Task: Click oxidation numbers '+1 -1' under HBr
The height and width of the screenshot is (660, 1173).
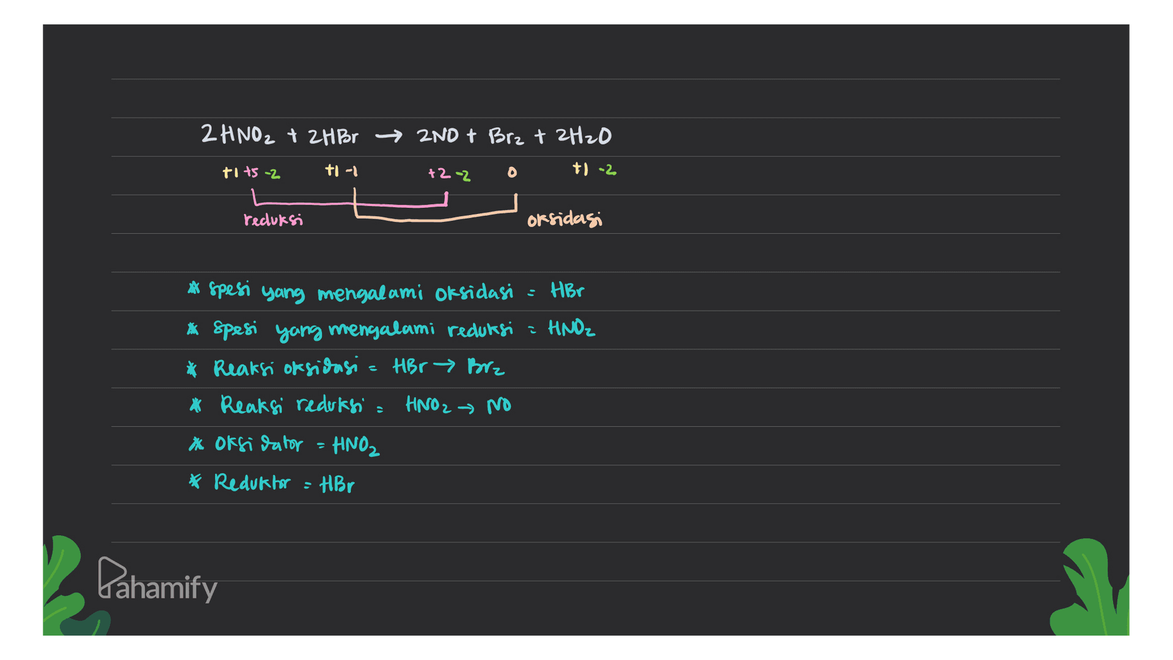Action: pyautogui.click(x=342, y=171)
